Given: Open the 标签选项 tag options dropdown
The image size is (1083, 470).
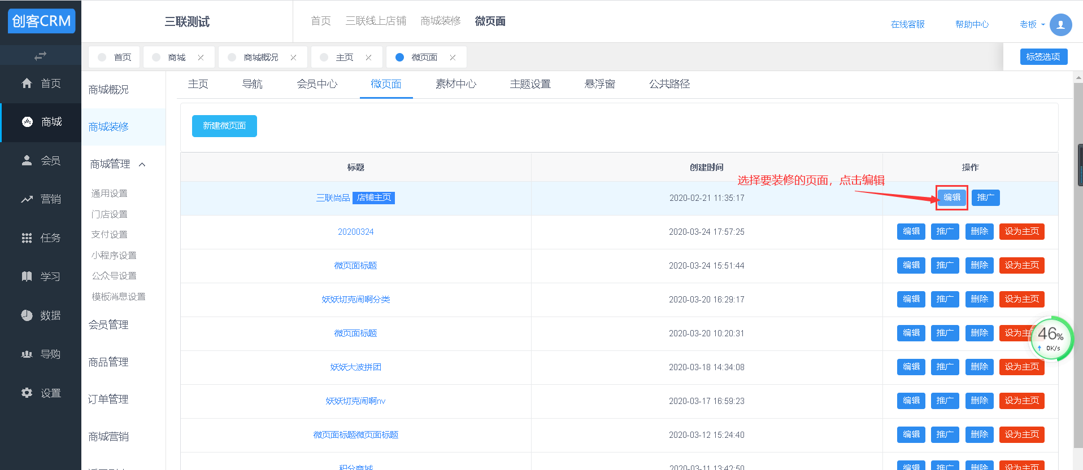Looking at the screenshot, I should click(1043, 56).
